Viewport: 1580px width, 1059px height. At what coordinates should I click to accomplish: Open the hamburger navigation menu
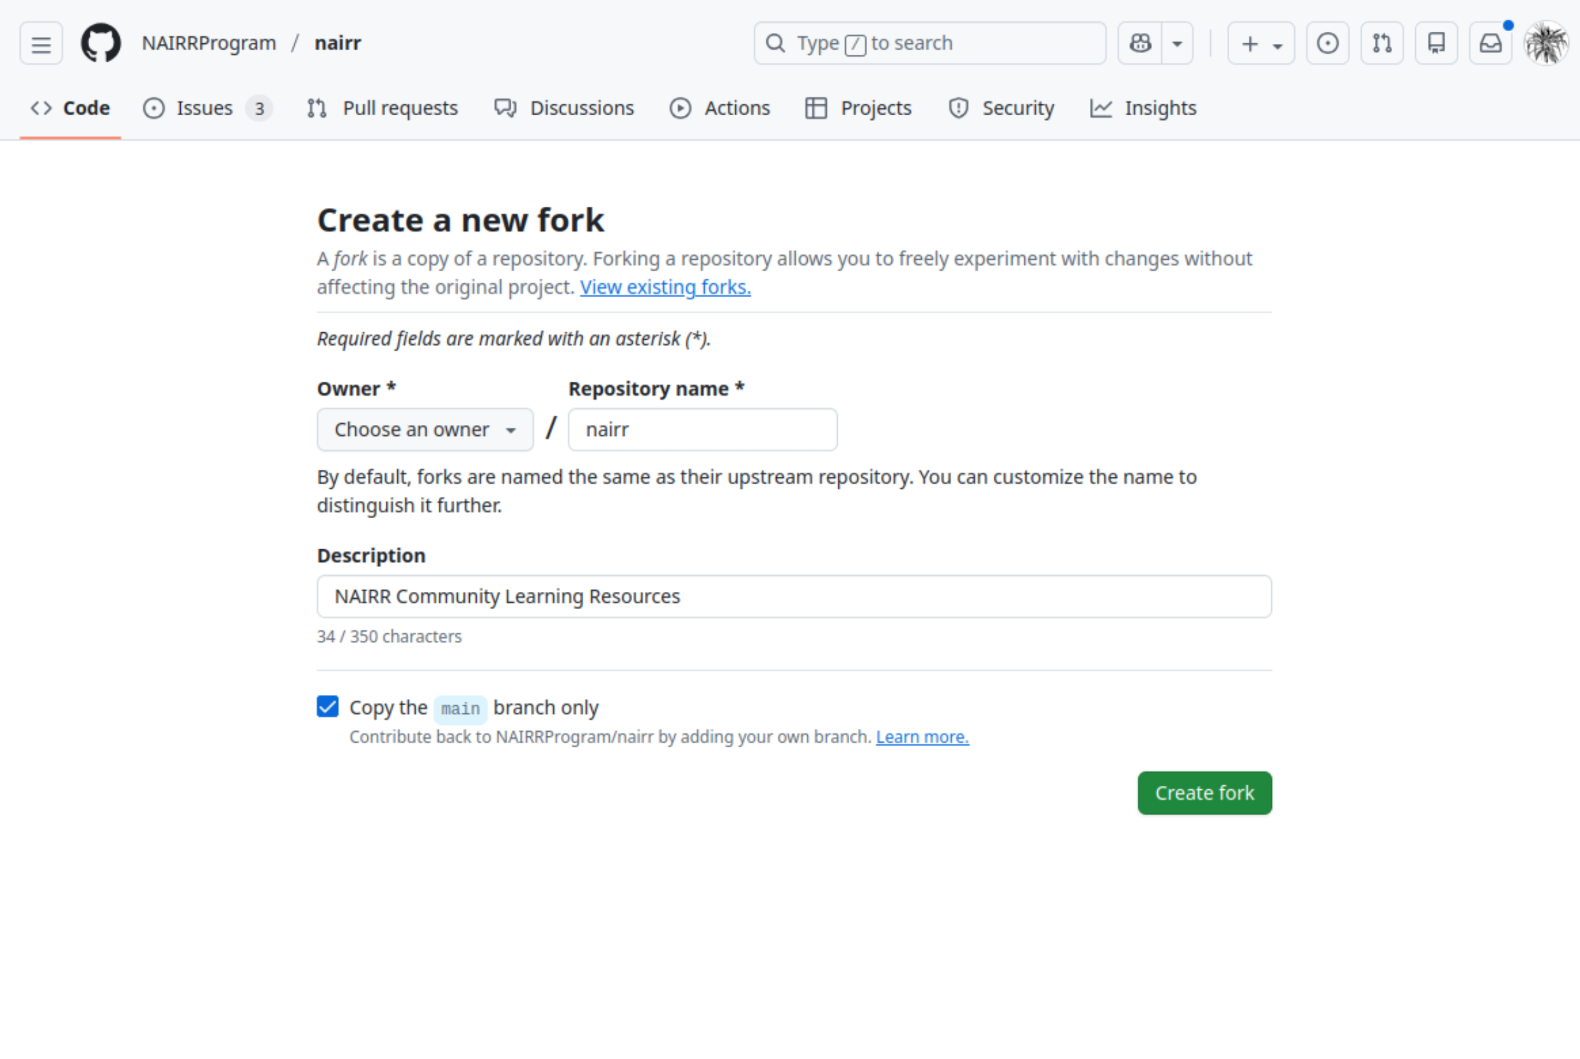click(41, 43)
